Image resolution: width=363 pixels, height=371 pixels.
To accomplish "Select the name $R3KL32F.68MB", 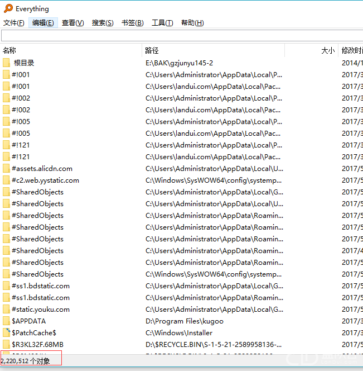I will click(x=37, y=345).
